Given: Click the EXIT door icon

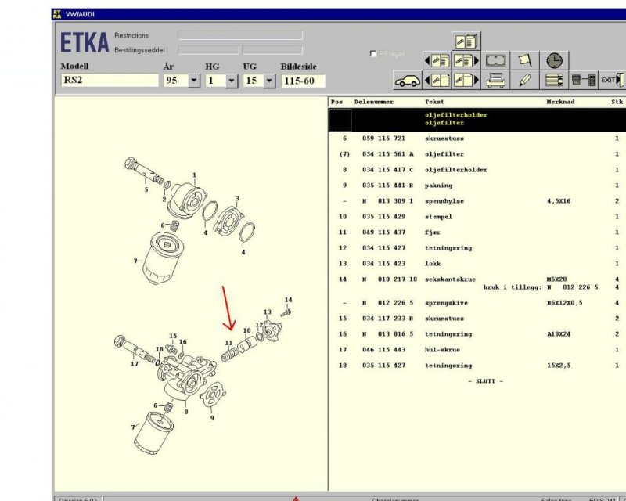Looking at the screenshot, I should click(x=611, y=80).
